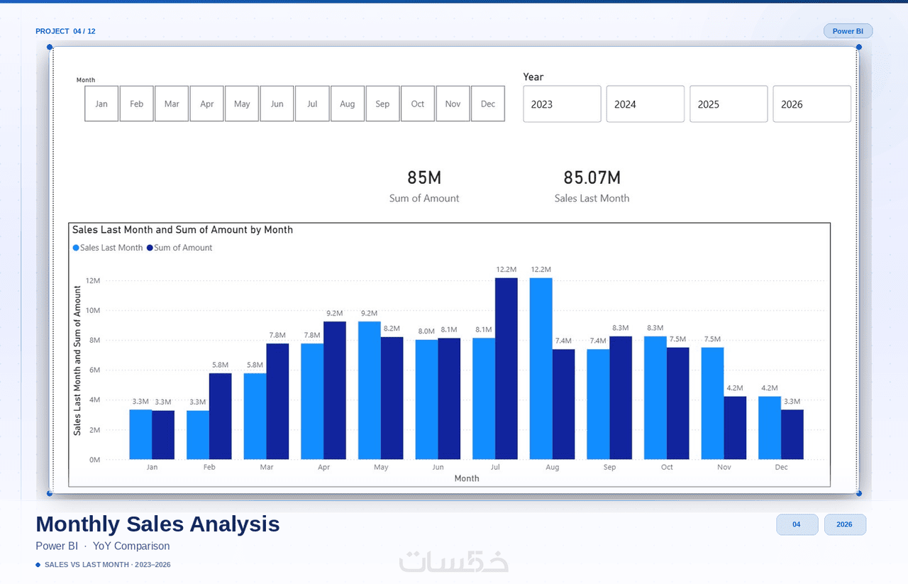The width and height of the screenshot is (908, 584).
Task: Click March's light blue 5.8M bar
Action: 255,417
